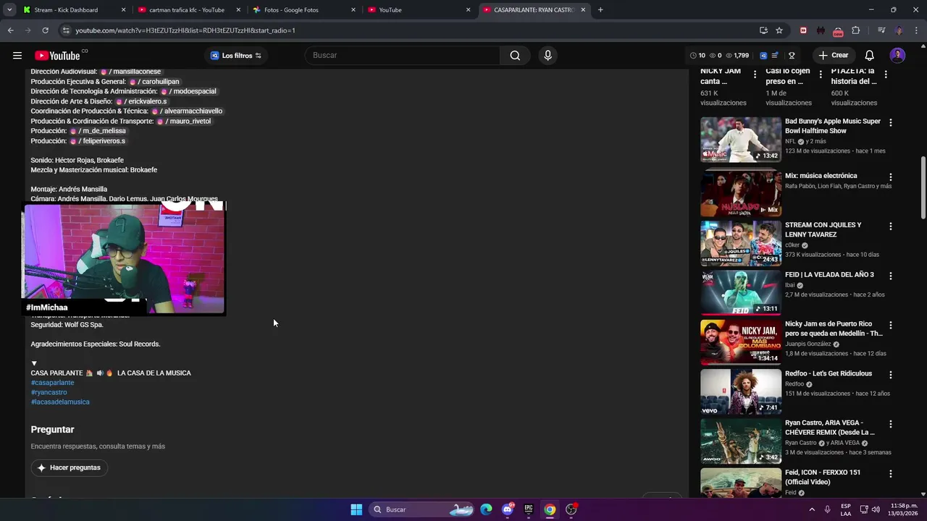Go back to the previous page
This screenshot has width=927, height=521.
point(10,30)
